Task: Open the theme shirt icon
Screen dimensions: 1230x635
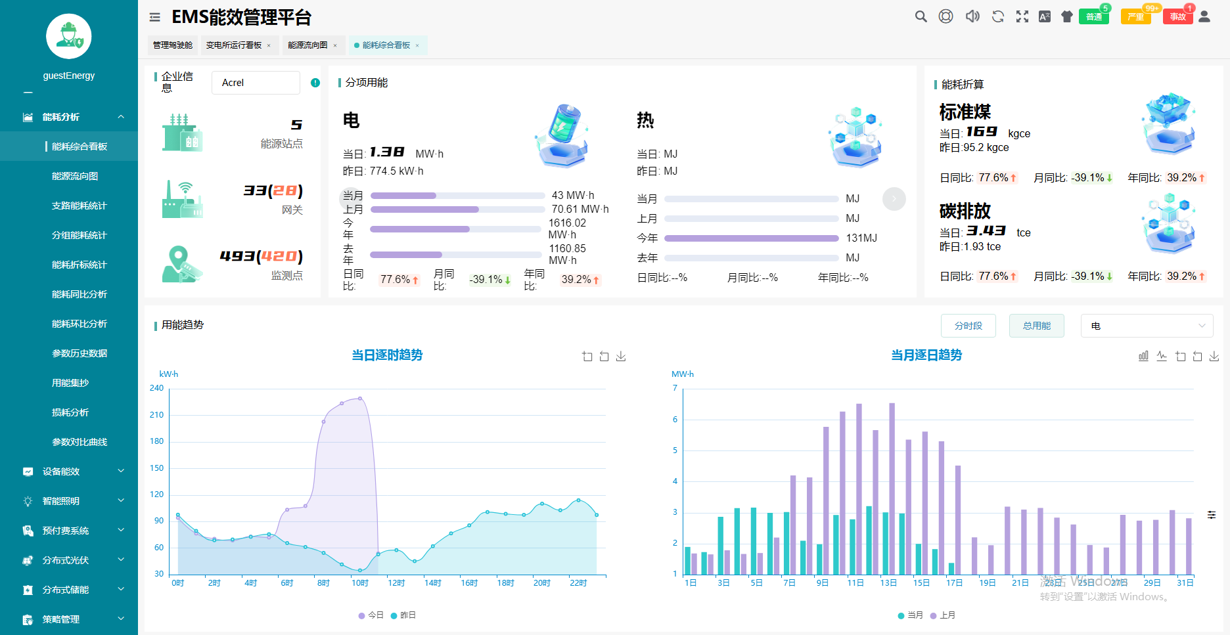Action: pyautogui.click(x=1066, y=16)
